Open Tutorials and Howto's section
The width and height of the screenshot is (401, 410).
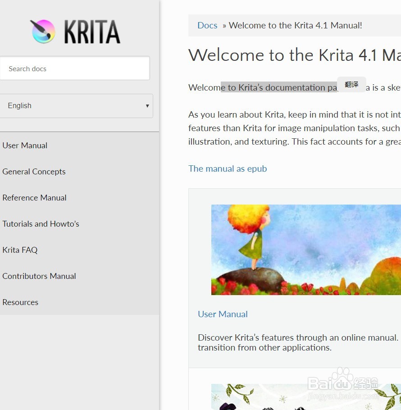pos(41,224)
